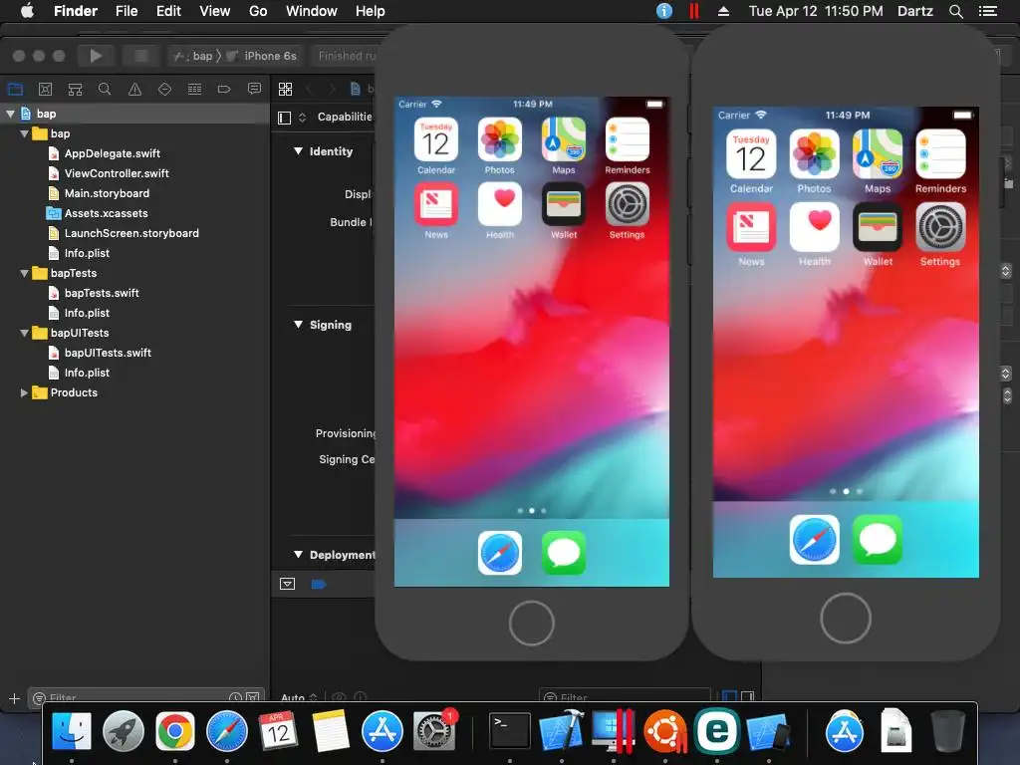
Task: Open the Find navigator magnifier icon
Action: [104, 89]
